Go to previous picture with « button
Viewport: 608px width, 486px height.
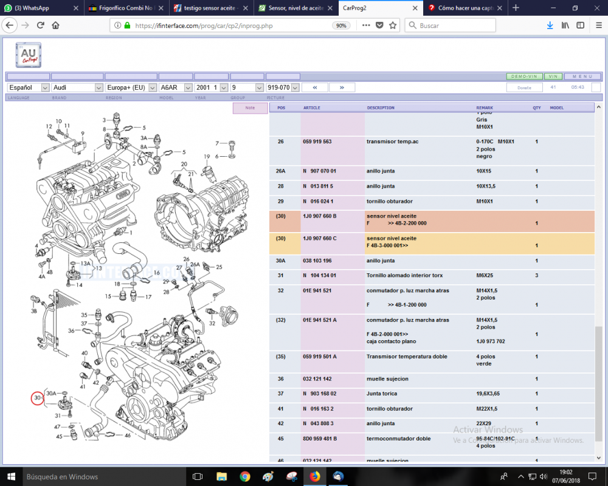[x=315, y=87]
